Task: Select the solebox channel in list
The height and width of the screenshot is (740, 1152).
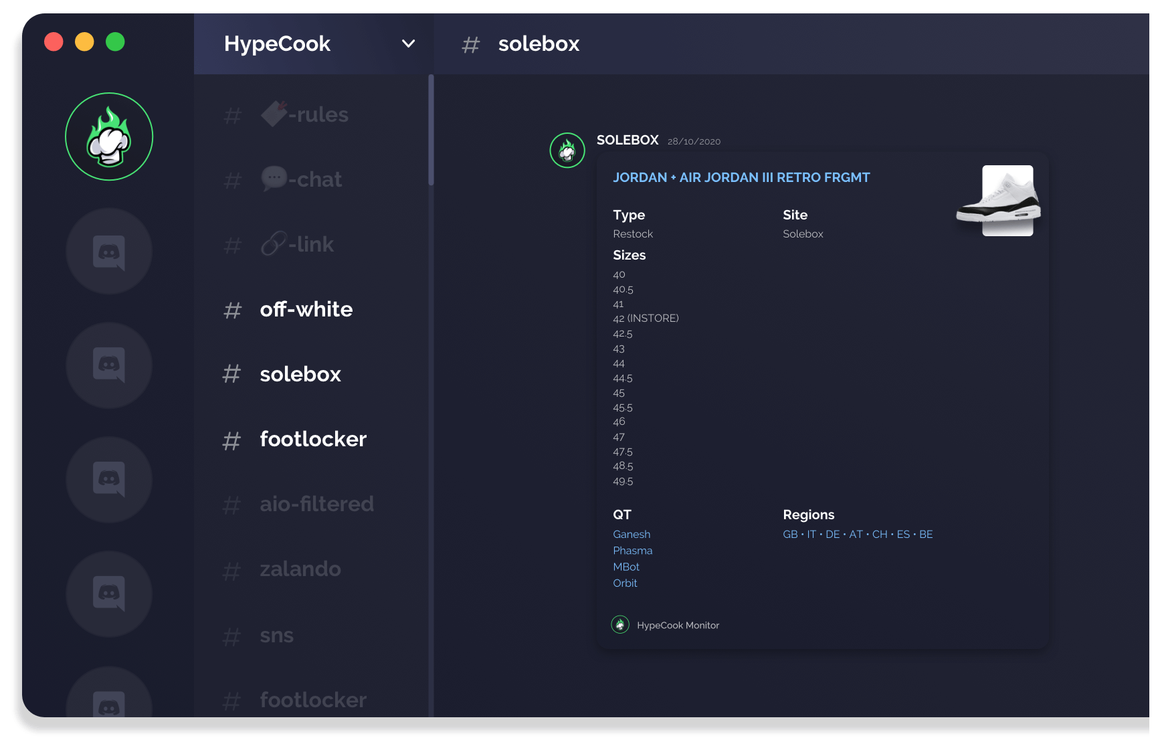Action: (x=300, y=374)
